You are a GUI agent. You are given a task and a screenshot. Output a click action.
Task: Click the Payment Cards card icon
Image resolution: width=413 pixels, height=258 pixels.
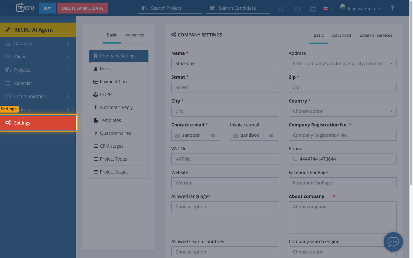pyautogui.click(x=96, y=82)
